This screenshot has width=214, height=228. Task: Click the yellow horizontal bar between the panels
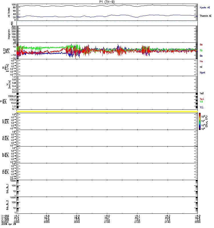pos(107,111)
